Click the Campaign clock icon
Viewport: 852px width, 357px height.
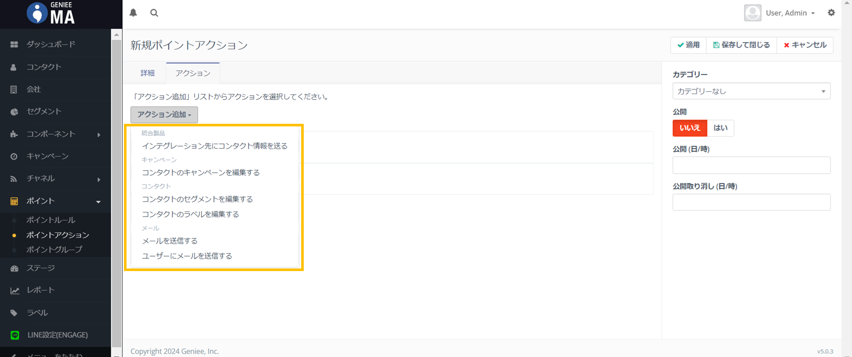tap(14, 157)
